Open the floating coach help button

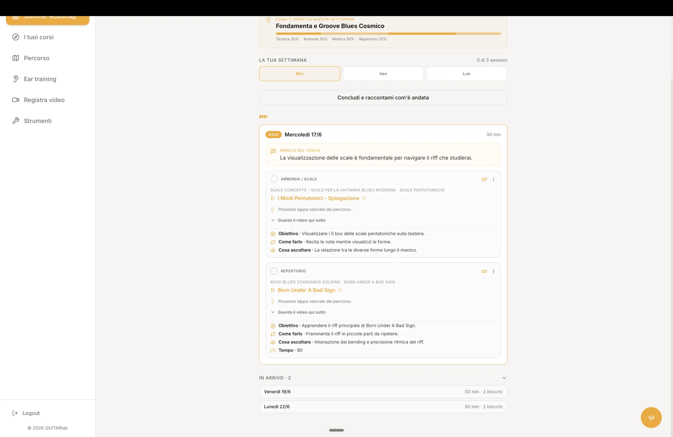tap(651, 417)
